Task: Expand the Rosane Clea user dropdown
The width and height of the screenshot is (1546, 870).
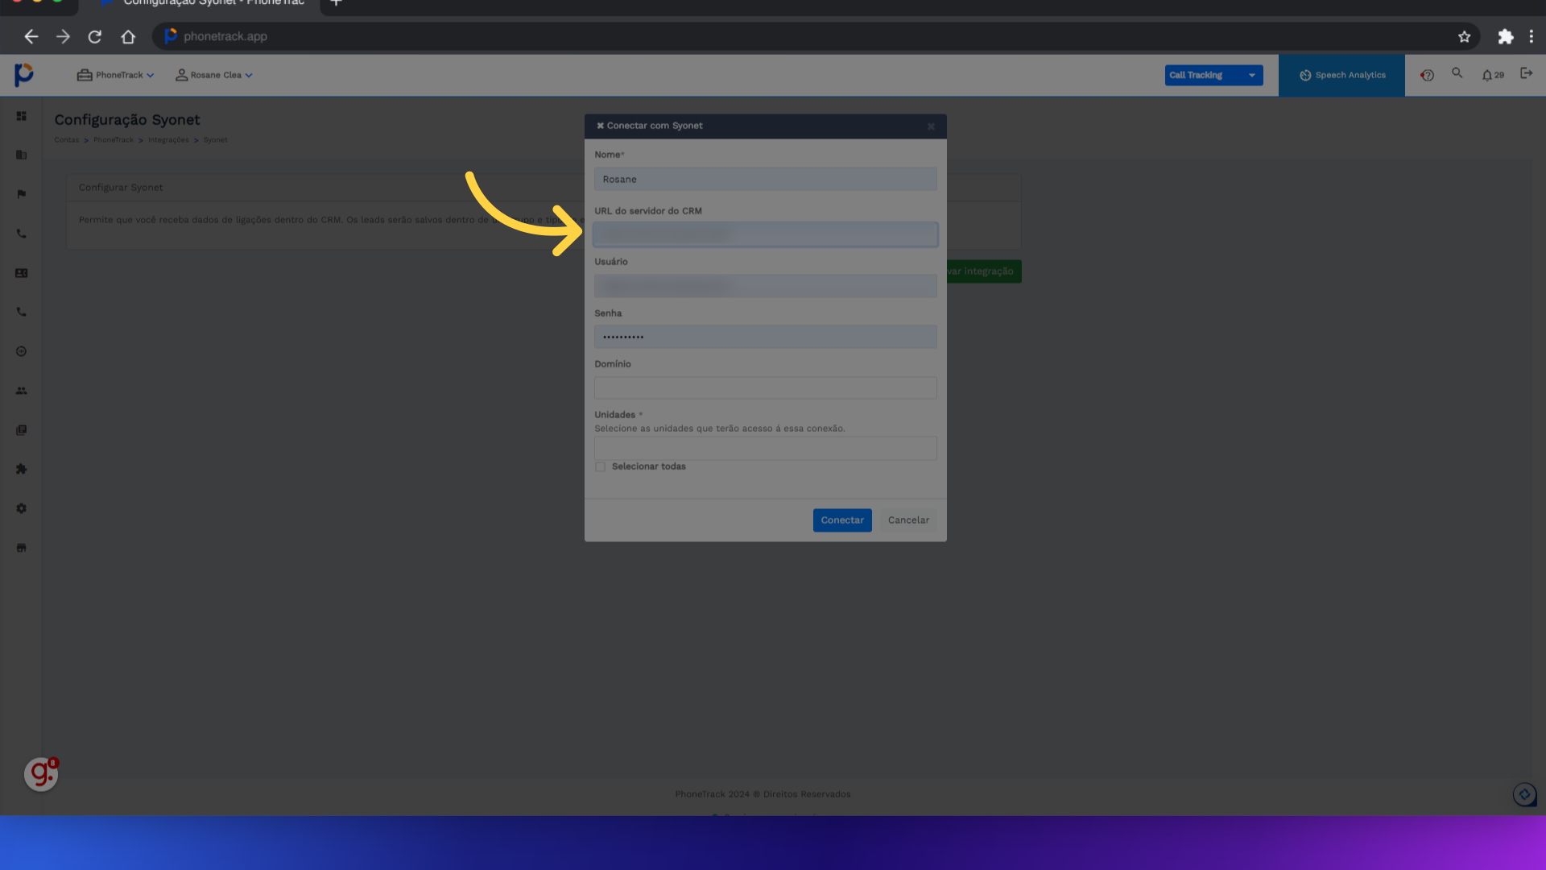Action: coord(214,75)
